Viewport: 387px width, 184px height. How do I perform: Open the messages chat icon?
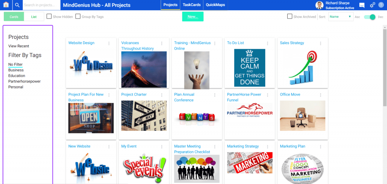point(362,5)
